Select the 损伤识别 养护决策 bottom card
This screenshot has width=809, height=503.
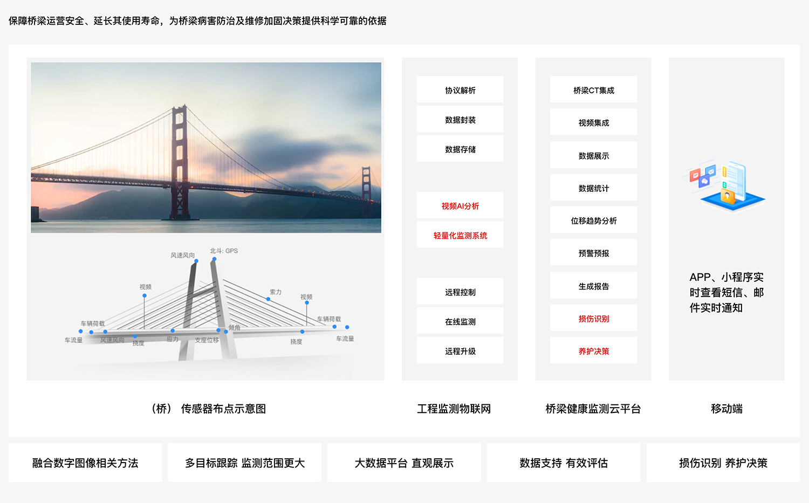click(x=723, y=463)
